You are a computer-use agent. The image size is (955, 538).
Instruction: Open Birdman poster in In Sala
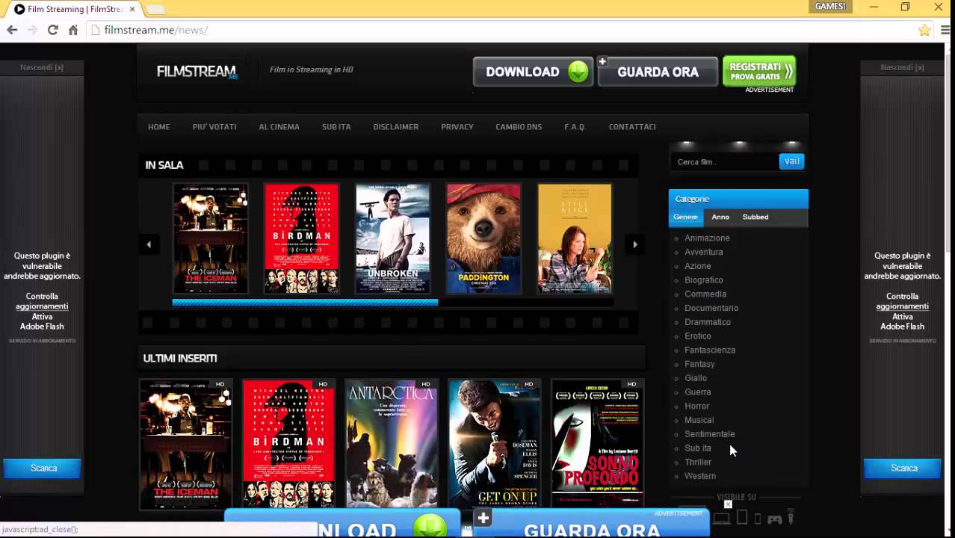tap(301, 238)
